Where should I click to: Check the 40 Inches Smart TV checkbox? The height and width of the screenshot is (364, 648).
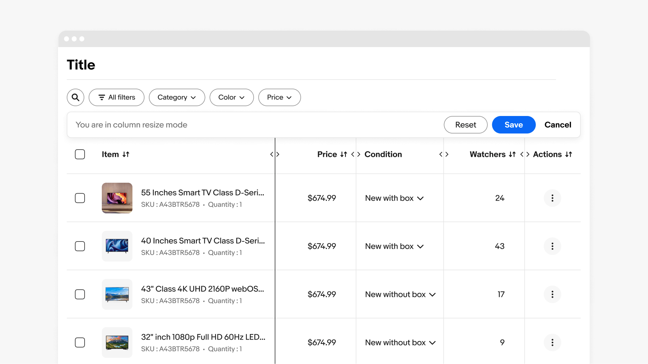point(80,246)
